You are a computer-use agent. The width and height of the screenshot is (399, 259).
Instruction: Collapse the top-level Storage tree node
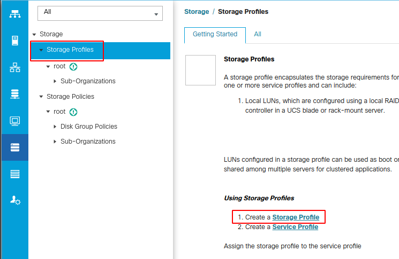click(34, 34)
